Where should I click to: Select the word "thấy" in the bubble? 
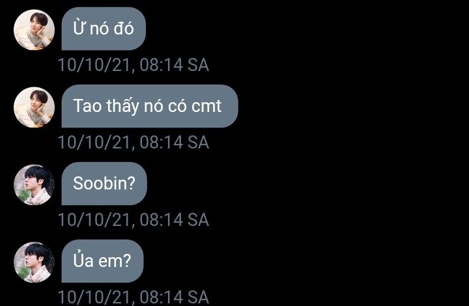(123, 107)
